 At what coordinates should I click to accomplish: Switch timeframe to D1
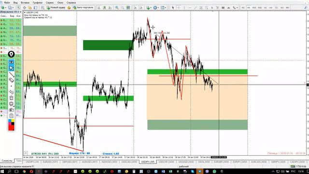(276, 8)
